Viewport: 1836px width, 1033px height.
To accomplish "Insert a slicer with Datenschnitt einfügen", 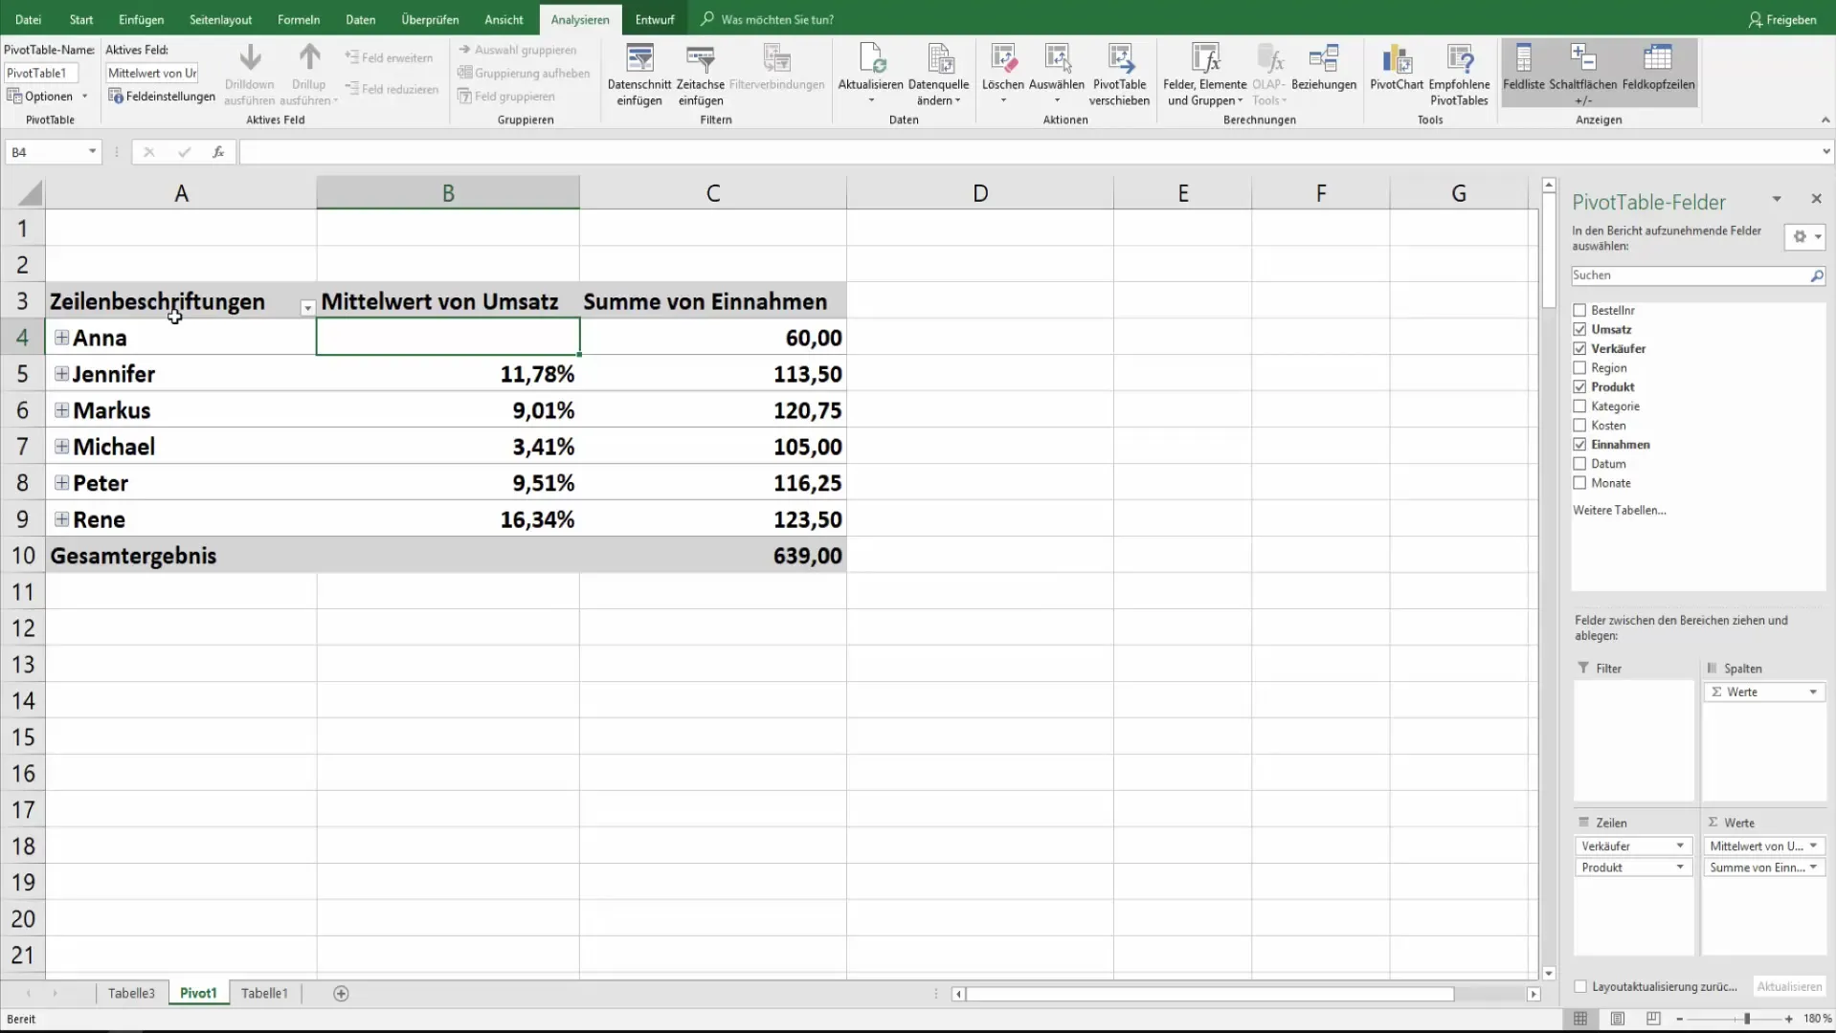I will point(639,75).
